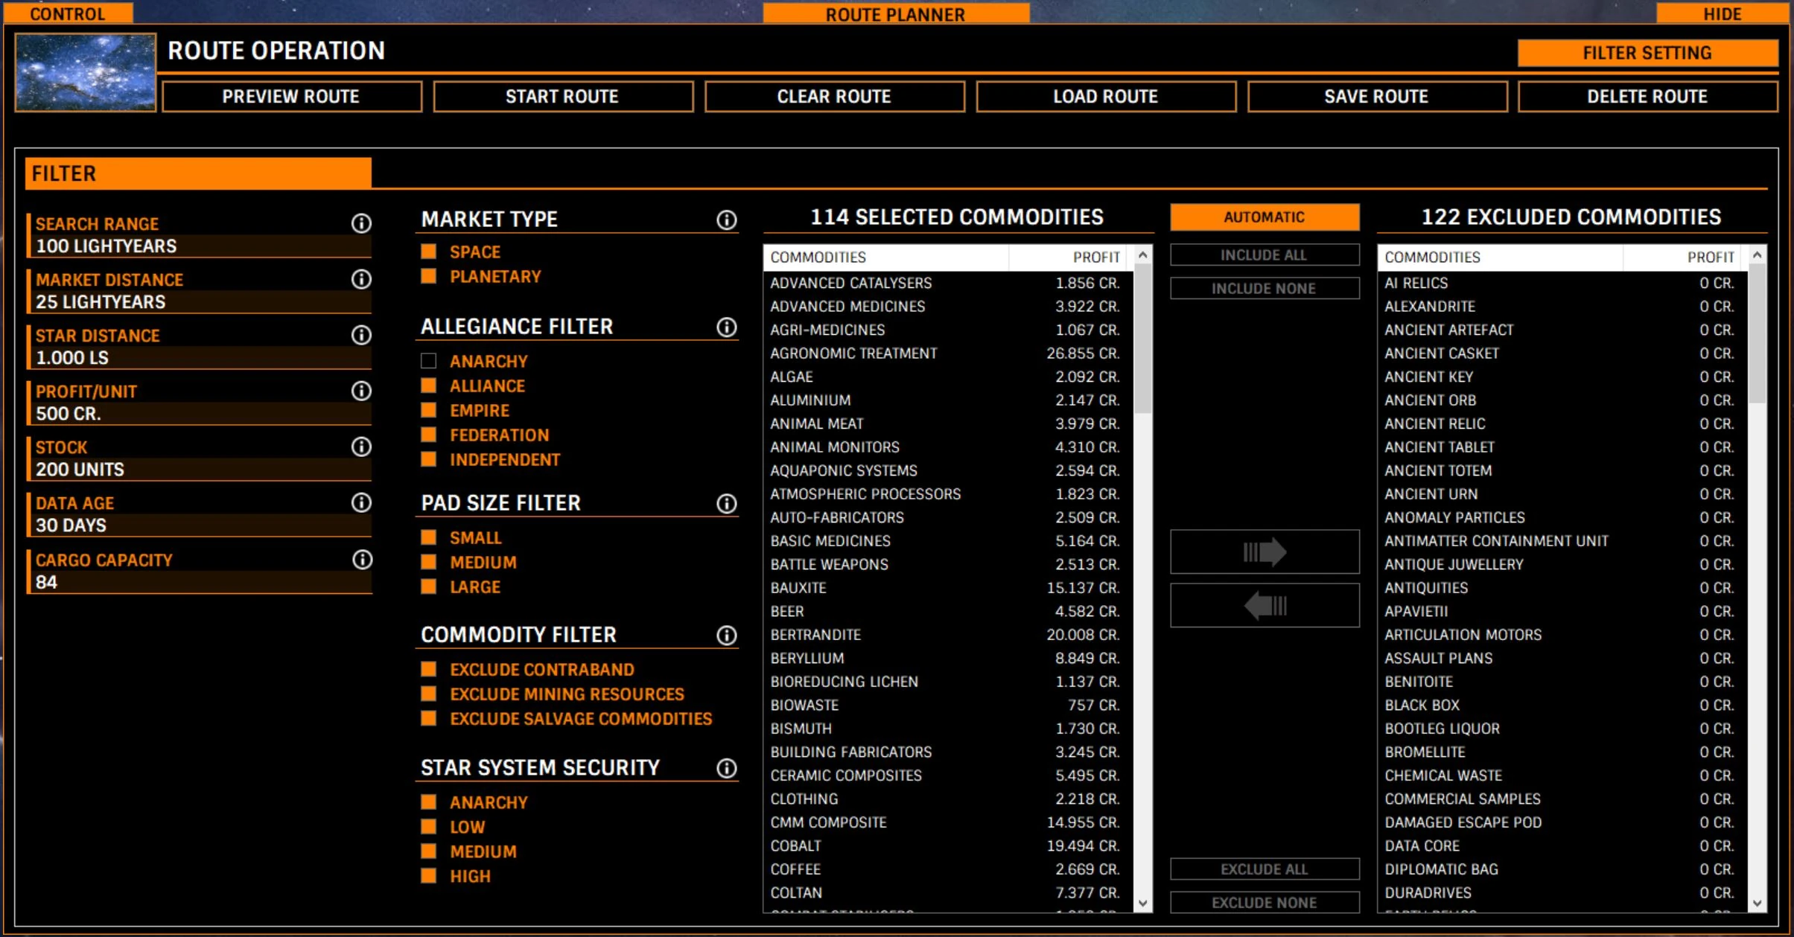Open the Route Planner tab

(895, 13)
